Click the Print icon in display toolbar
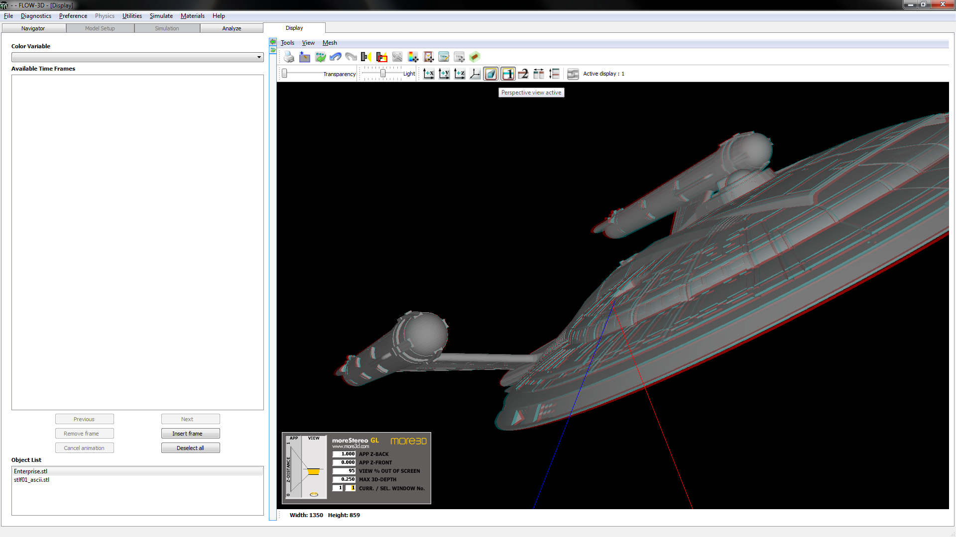Image resolution: width=956 pixels, height=537 pixels. 289,57
